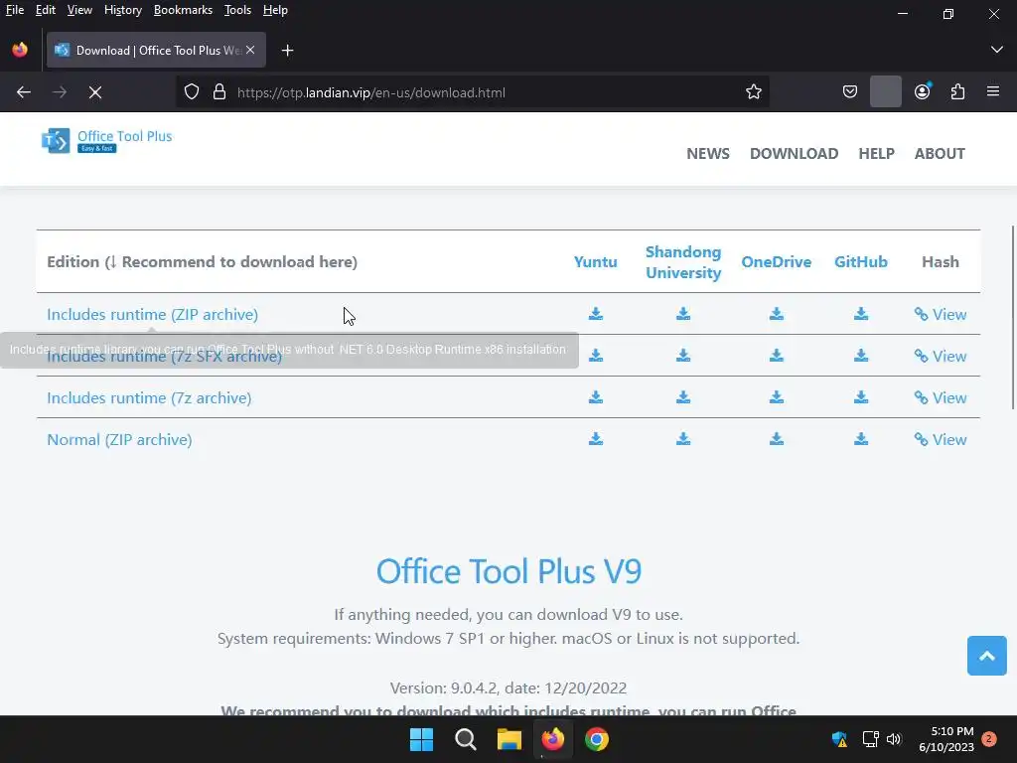Download 7z SFX archive from OneDrive
Viewport: 1017px width, 763px height.
click(777, 356)
